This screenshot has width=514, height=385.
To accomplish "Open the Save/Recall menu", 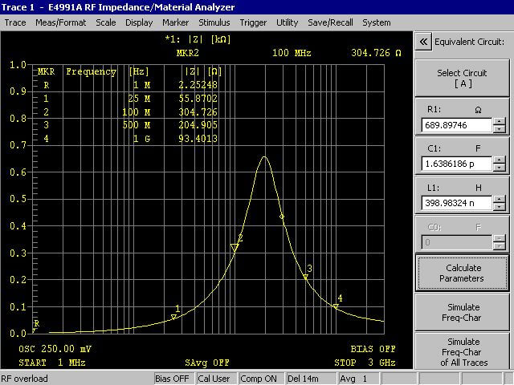I will pyautogui.click(x=330, y=22).
